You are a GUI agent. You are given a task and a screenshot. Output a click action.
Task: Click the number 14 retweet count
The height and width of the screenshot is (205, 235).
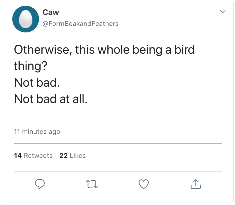pyautogui.click(x=18, y=156)
